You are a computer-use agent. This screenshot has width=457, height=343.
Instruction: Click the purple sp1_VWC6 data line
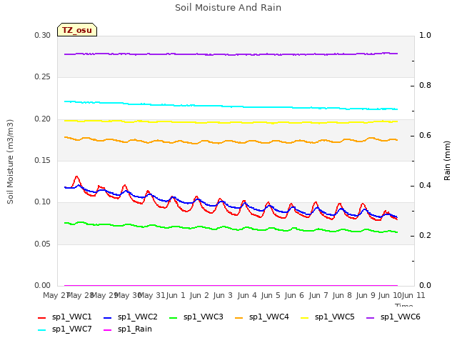click(231, 54)
